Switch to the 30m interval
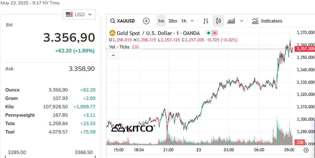 point(172,21)
